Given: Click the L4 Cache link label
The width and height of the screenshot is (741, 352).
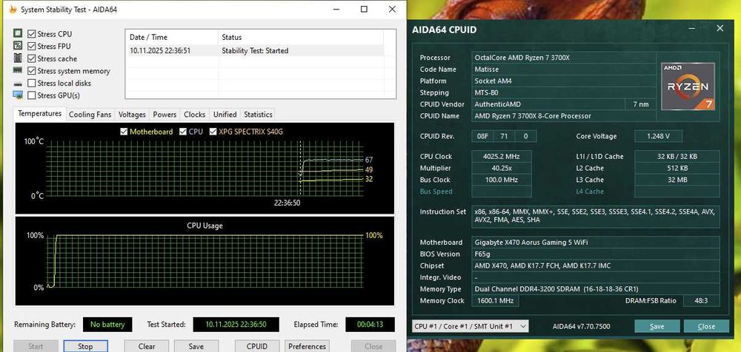Looking at the screenshot, I should tap(590, 192).
